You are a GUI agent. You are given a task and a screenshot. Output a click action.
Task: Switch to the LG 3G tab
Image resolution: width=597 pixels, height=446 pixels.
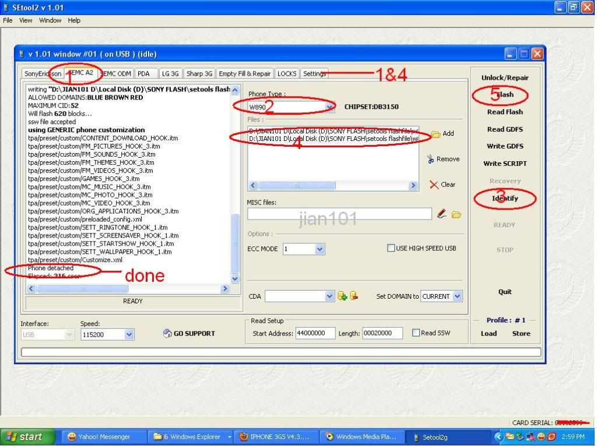170,74
